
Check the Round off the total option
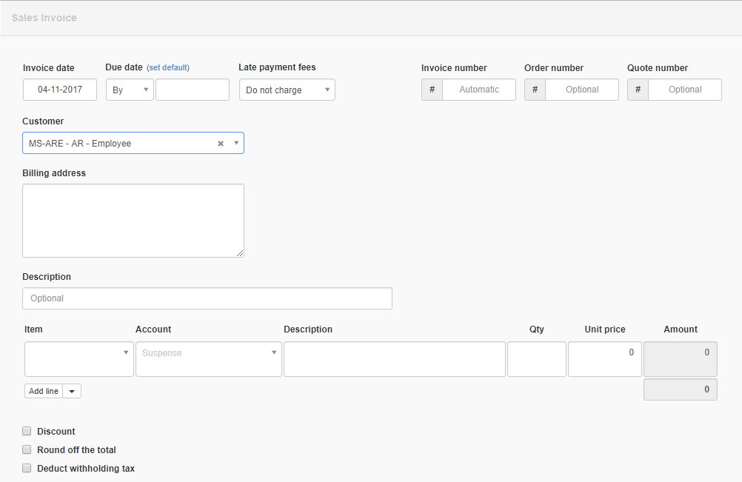(x=27, y=449)
